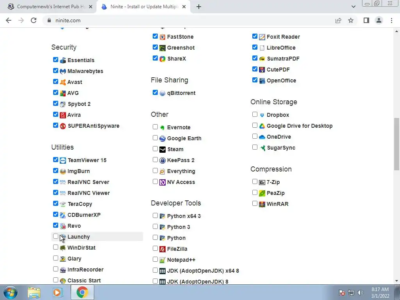Click the TeamViewer 15 icon
The height and width of the screenshot is (300, 400).
click(x=63, y=161)
